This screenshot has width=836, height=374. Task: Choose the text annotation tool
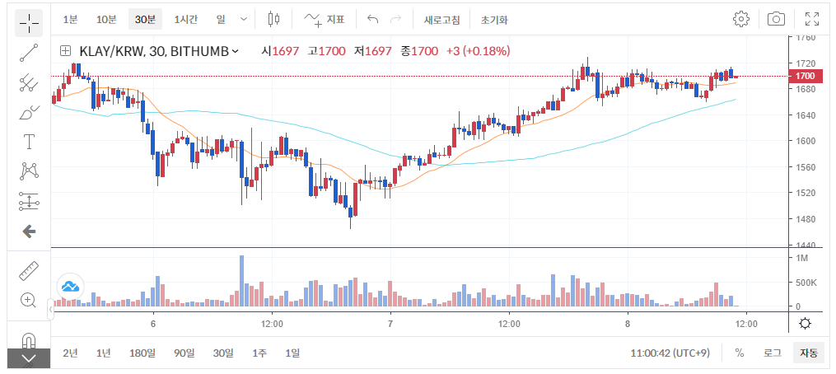click(x=29, y=142)
